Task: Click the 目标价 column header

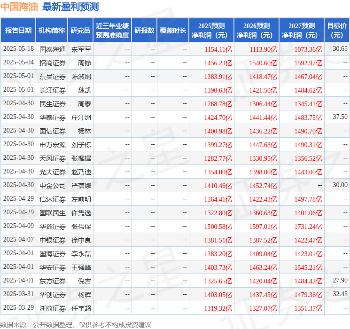Action: pos(337,31)
